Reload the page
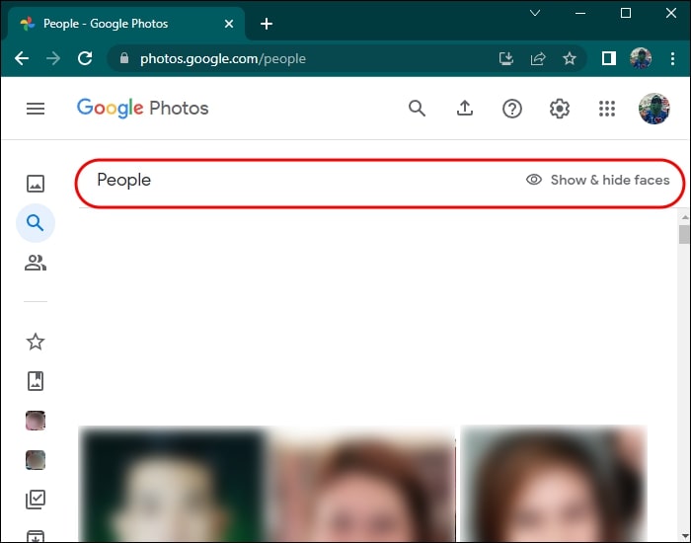 tap(85, 58)
